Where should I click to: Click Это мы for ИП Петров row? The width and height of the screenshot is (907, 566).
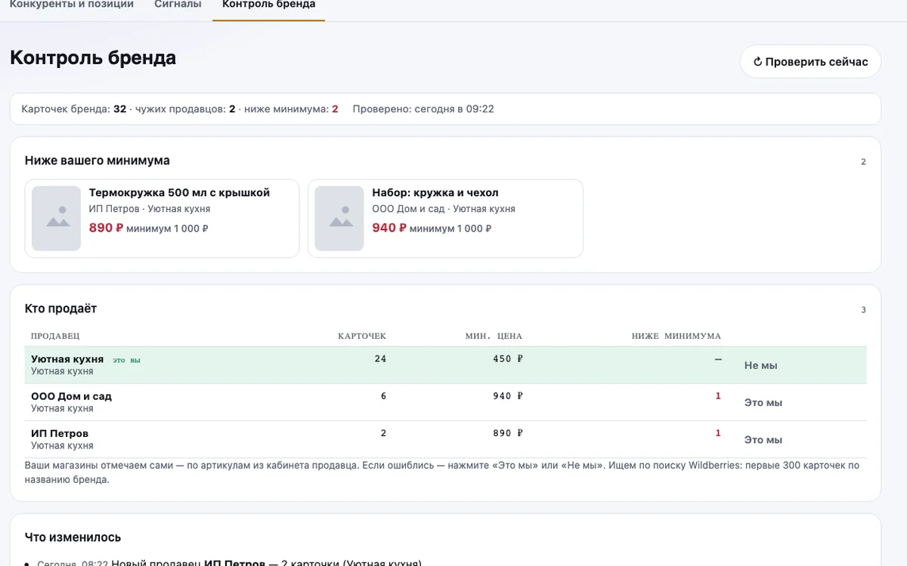[x=763, y=439]
